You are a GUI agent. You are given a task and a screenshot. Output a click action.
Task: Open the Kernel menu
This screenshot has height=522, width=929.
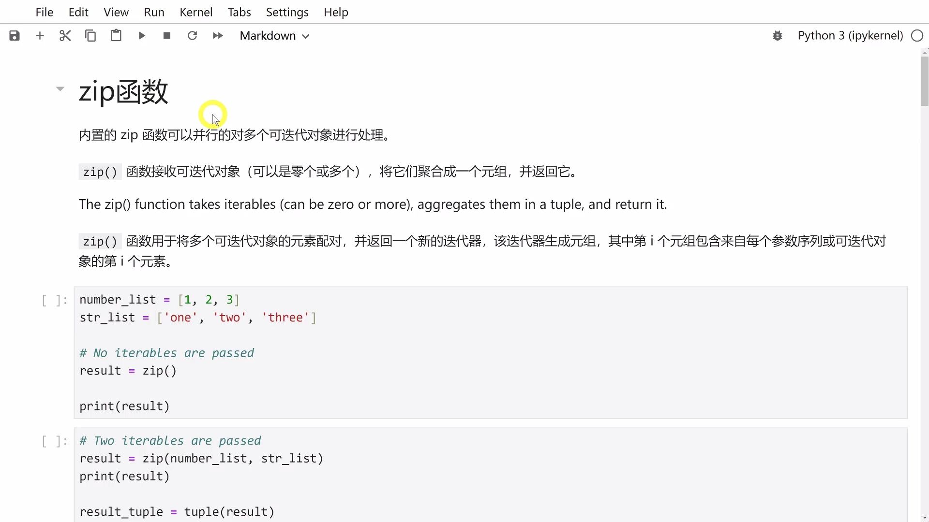[196, 12]
